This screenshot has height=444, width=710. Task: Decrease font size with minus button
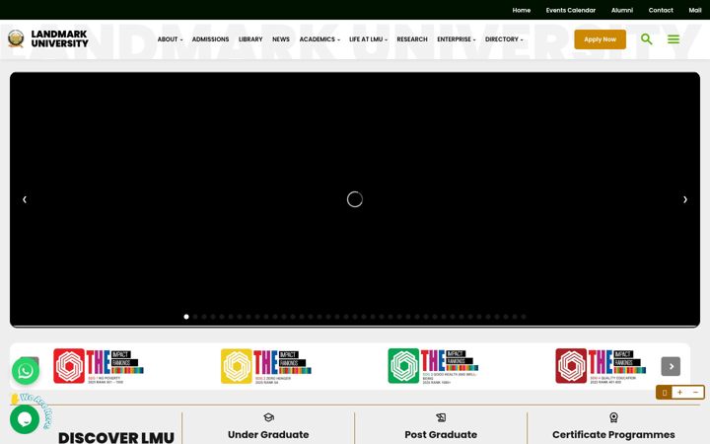(695, 393)
